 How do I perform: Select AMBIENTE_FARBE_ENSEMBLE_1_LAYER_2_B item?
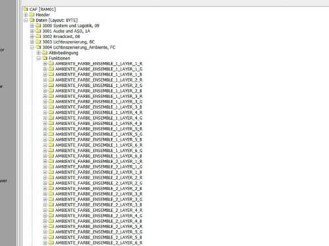pos(99,91)
